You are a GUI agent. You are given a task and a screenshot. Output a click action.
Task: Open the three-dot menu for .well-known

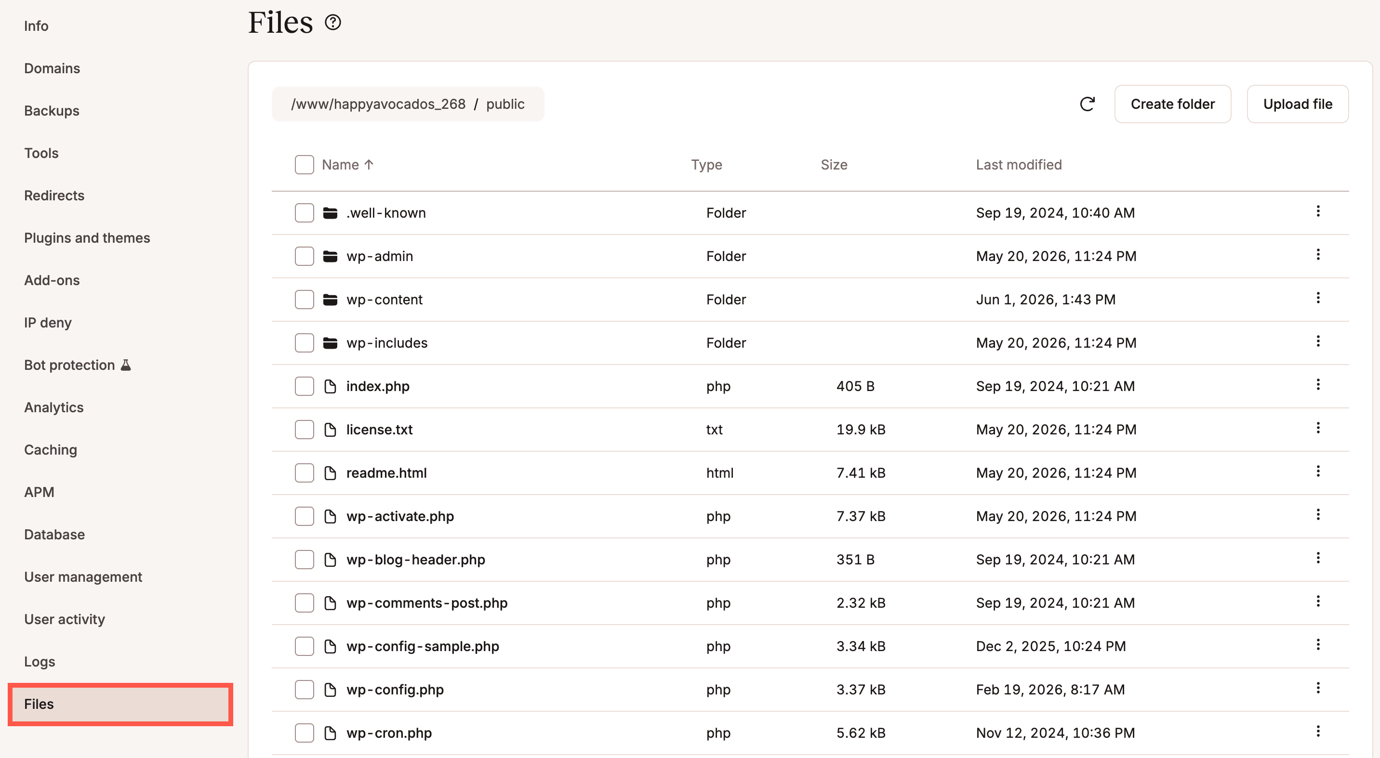pos(1318,211)
